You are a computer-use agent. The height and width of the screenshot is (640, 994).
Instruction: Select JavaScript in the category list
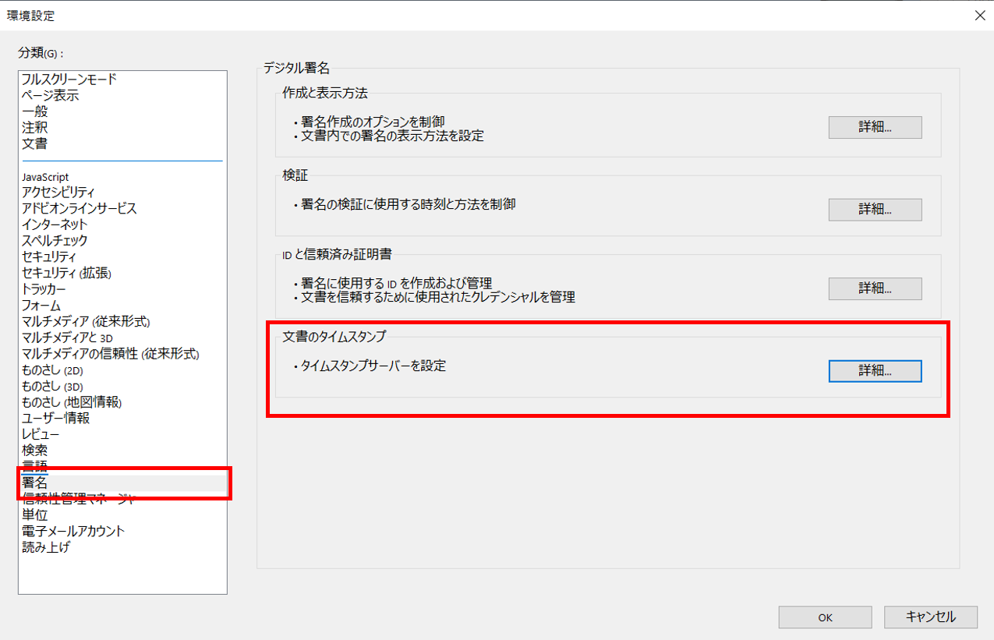coord(45,177)
